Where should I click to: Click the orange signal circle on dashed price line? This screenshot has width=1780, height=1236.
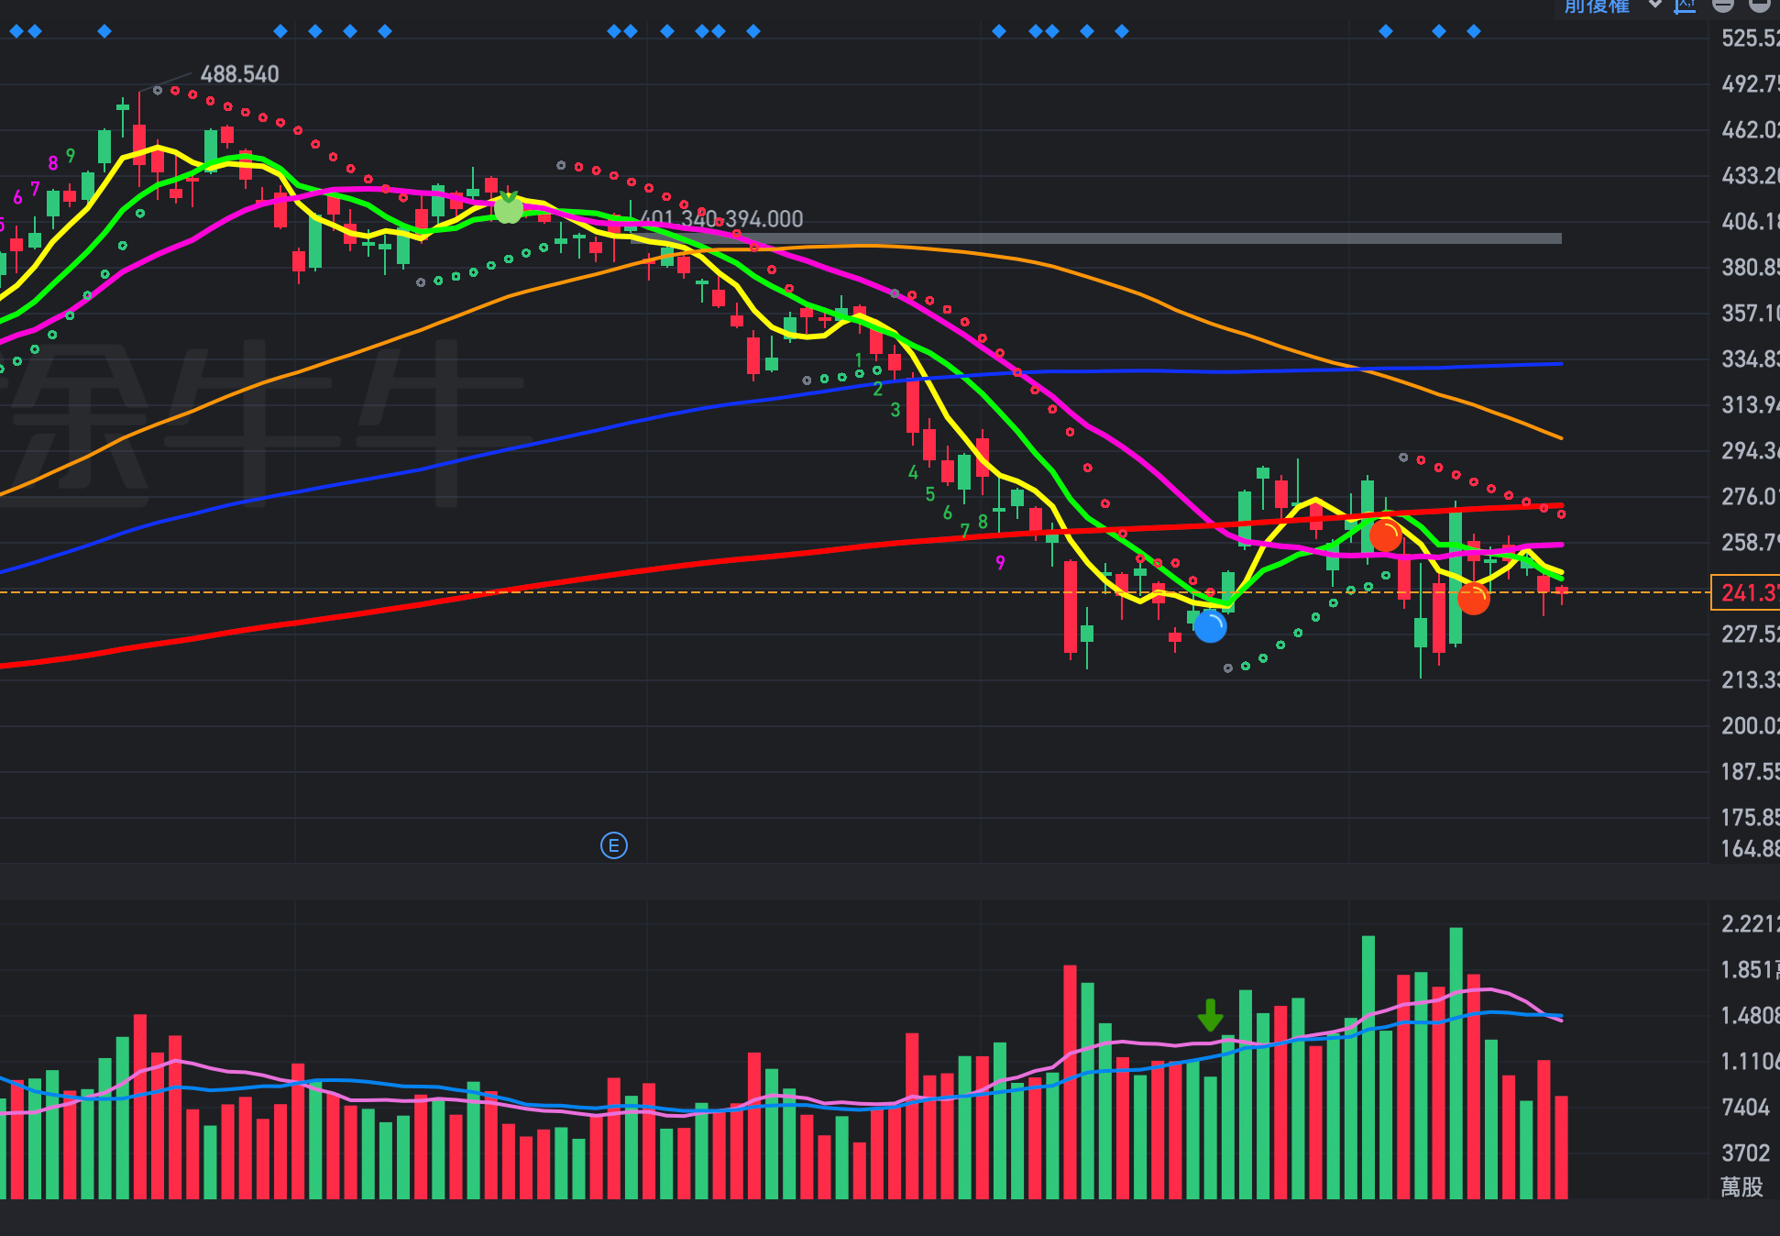click(1473, 599)
